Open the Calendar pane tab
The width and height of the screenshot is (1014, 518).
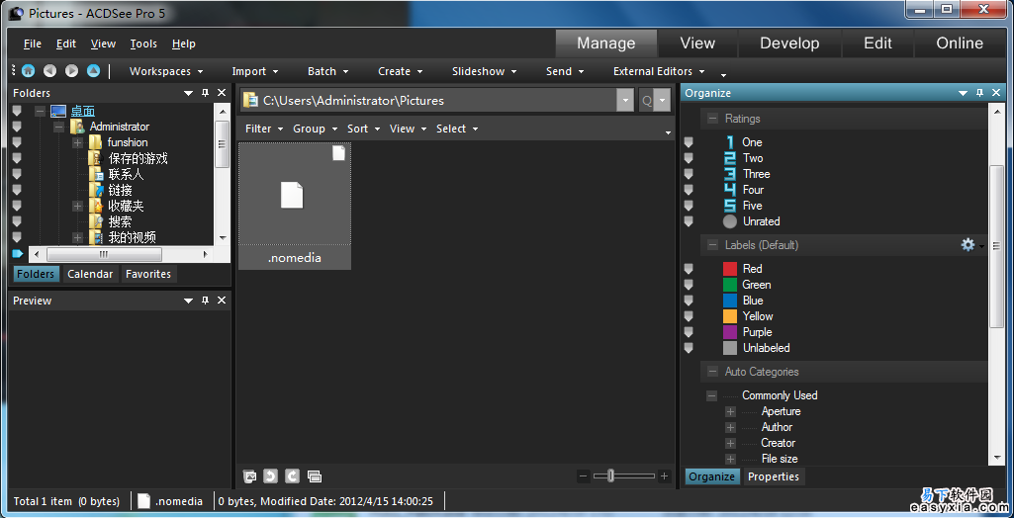pos(90,274)
